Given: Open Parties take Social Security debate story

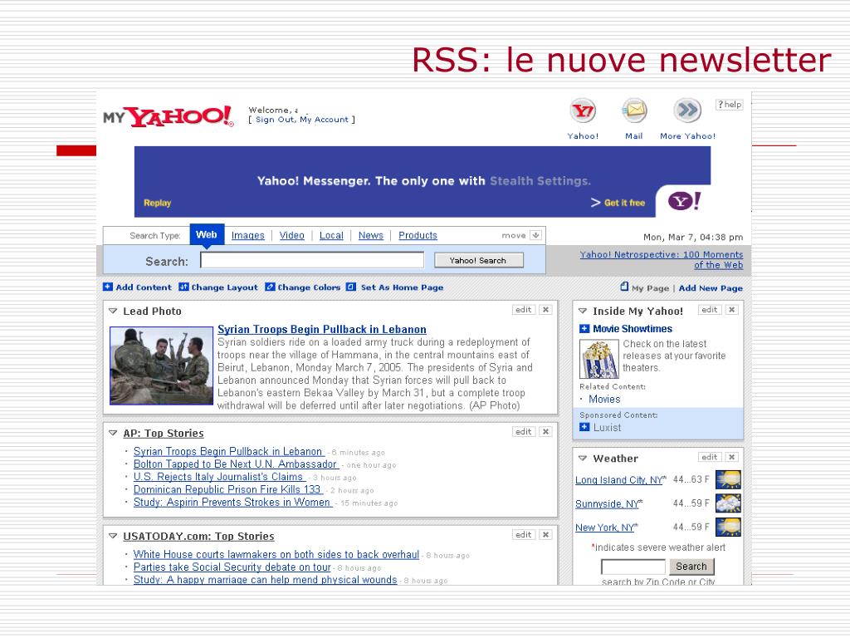Looking at the screenshot, I should click(x=232, y=567).
